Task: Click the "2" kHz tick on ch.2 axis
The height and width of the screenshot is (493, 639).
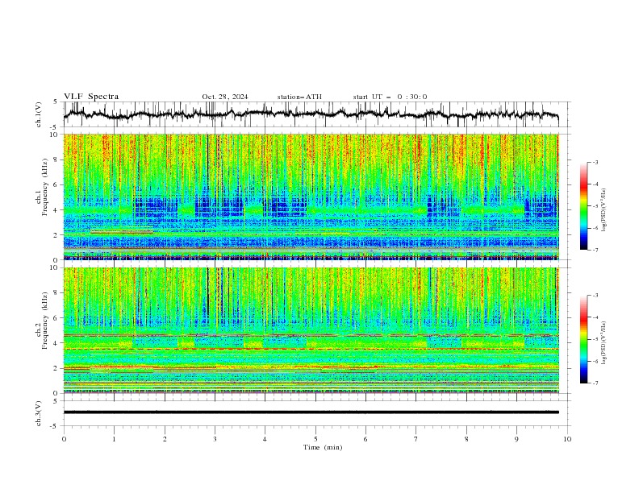Action: pos(56,368)
